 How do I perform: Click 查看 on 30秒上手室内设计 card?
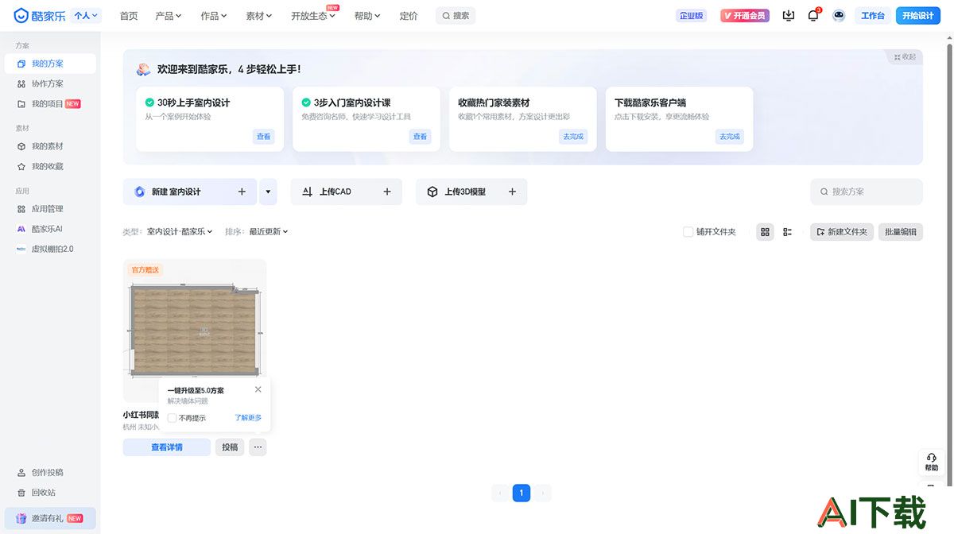pyautogui.click(x=263, y=137)
